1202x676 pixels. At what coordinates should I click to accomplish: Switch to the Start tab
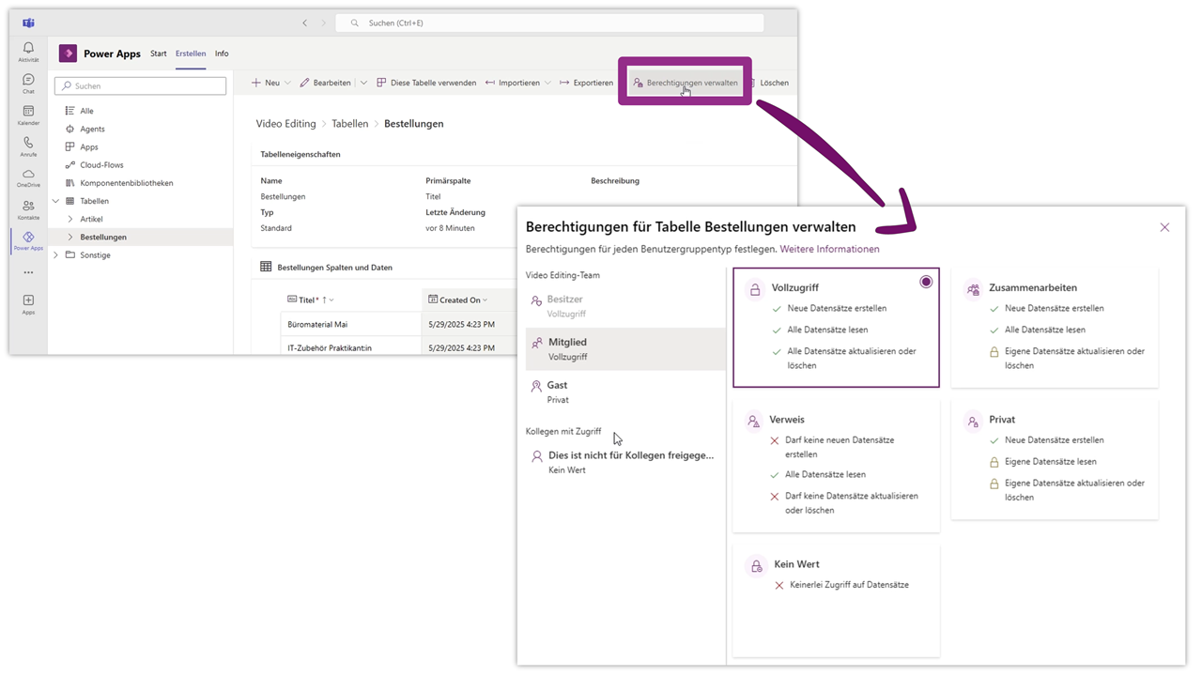coord(159,54)
